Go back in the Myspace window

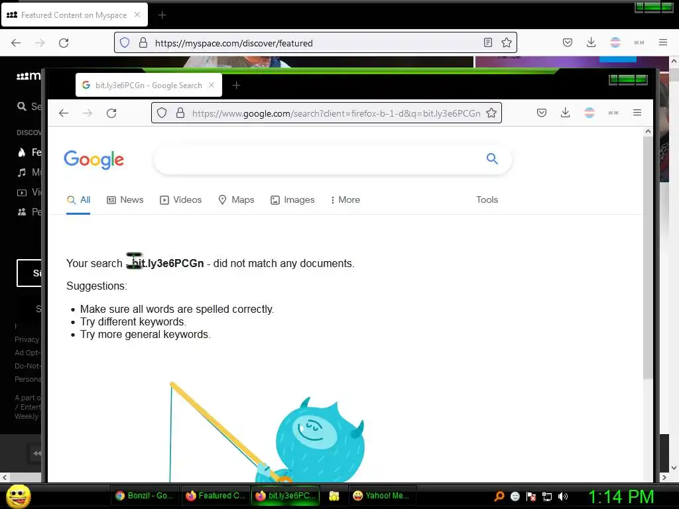(16, 42)
